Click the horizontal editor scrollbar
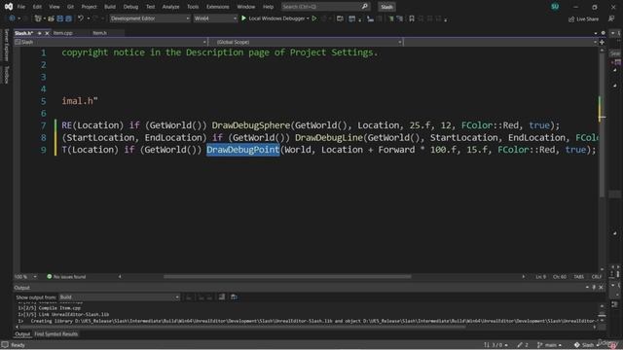Viewport: 623px width, 350px height. point(287,277)
